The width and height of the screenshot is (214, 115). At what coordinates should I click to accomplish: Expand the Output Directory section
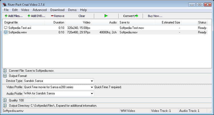(5, 106)
